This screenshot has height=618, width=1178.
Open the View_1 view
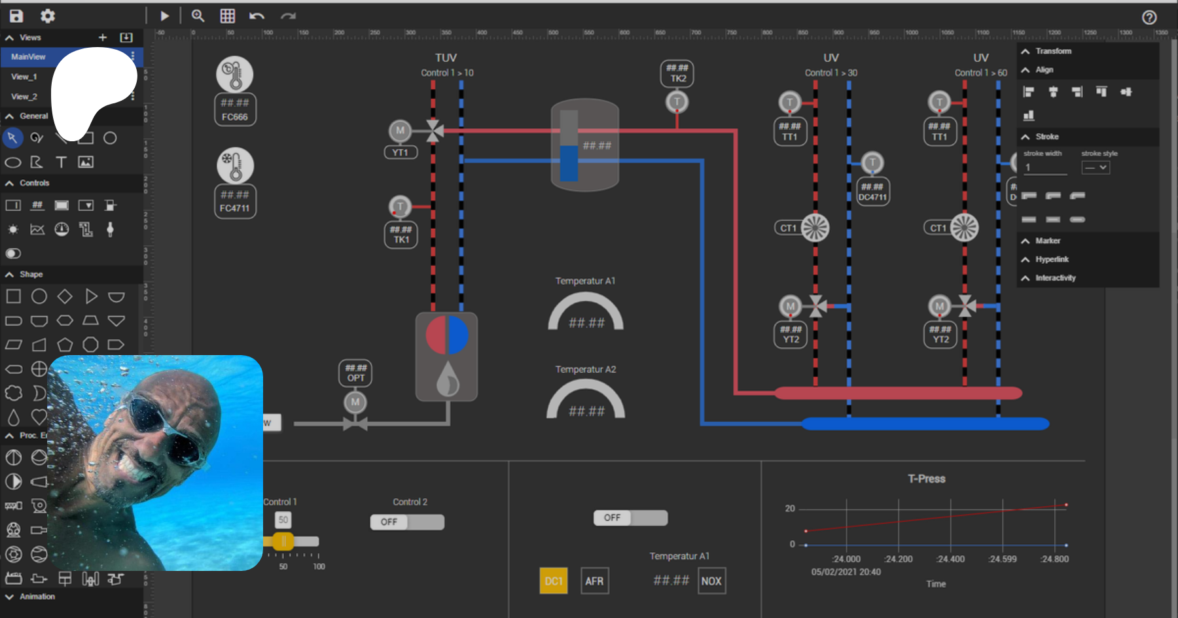click(24, 77)
